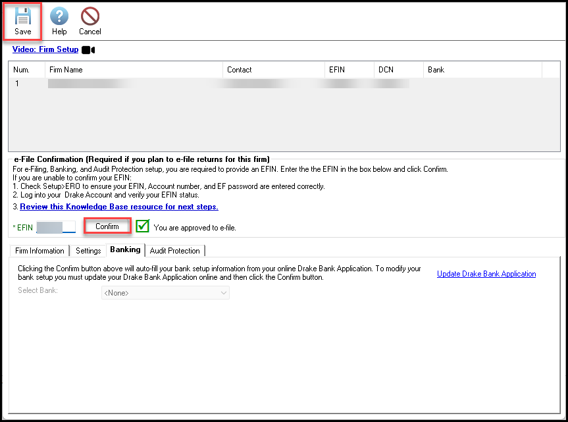
Task: Click 'You are approved to e-file' text
Action: pyautogui.click(x=195, y=228)
